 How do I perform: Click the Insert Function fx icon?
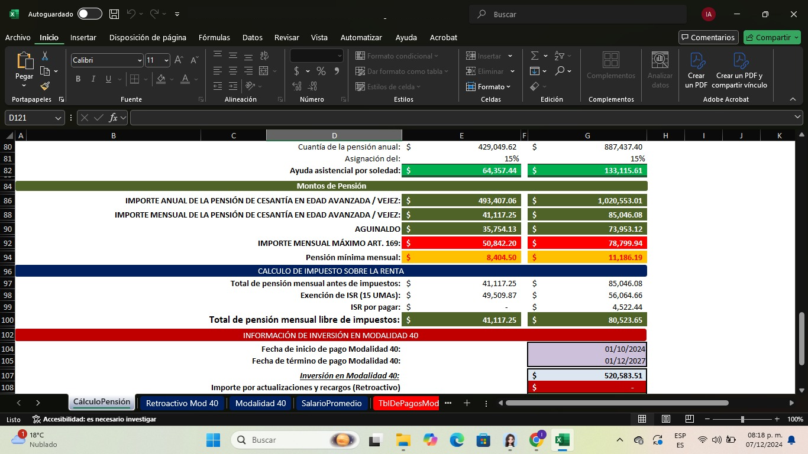tap(114, 118)
